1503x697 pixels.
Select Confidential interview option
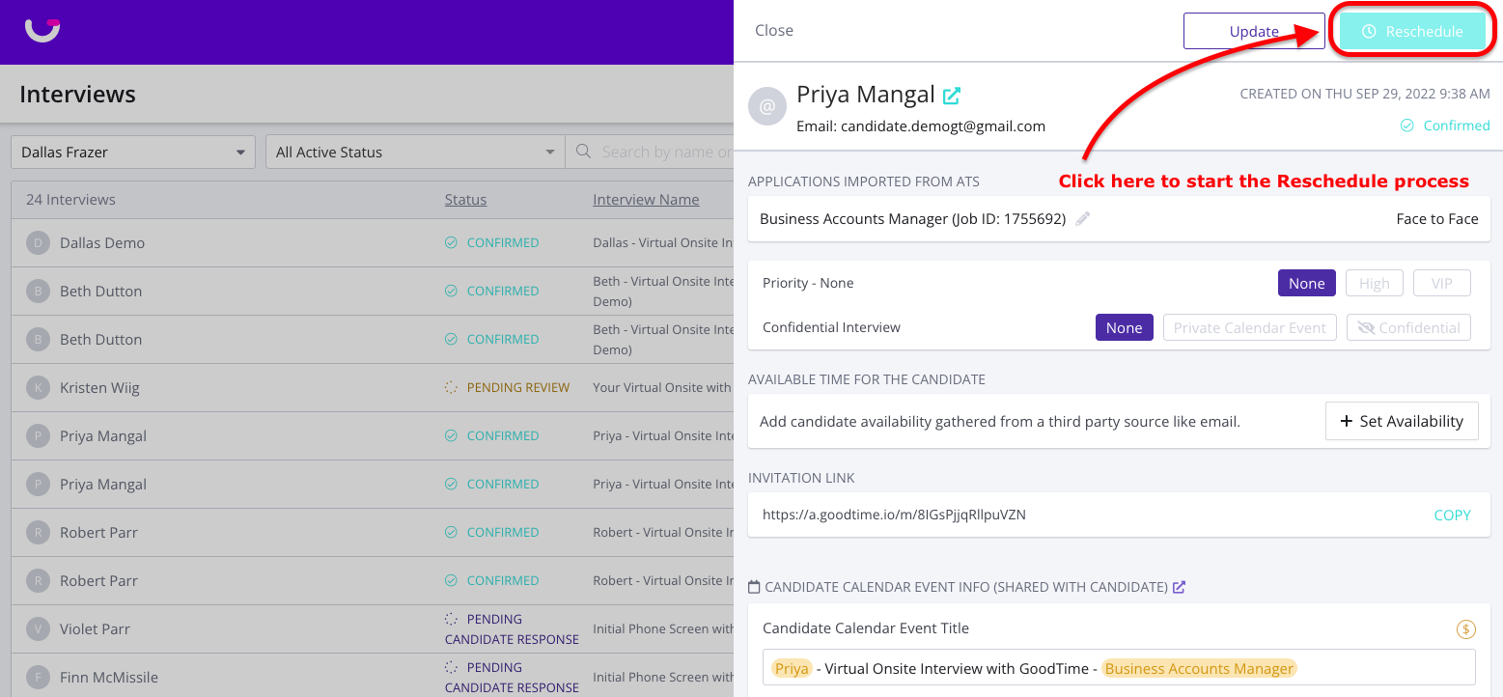pyautogui.click(x=1408, y=327)
